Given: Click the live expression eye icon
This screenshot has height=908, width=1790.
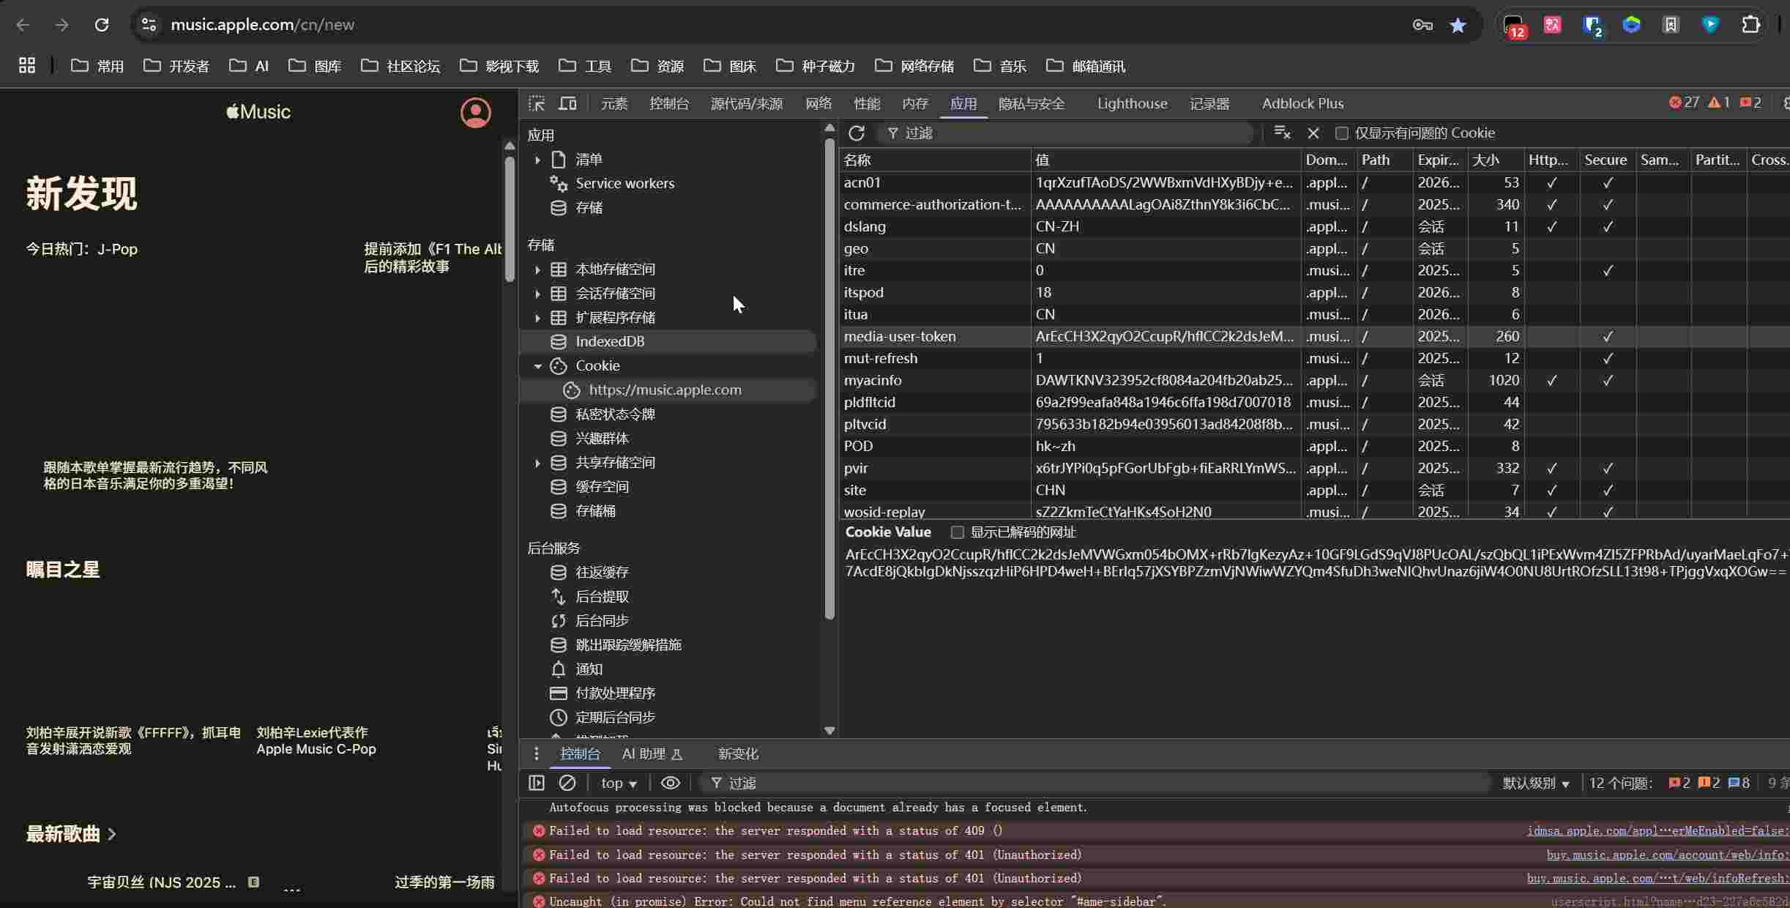Looking at the screenshot, I should point(670,783).
